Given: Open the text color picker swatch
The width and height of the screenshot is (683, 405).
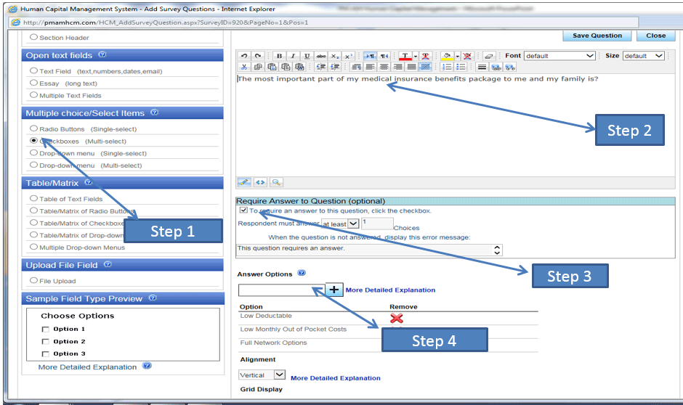Looking at the screenshot, I should [405, 56].
